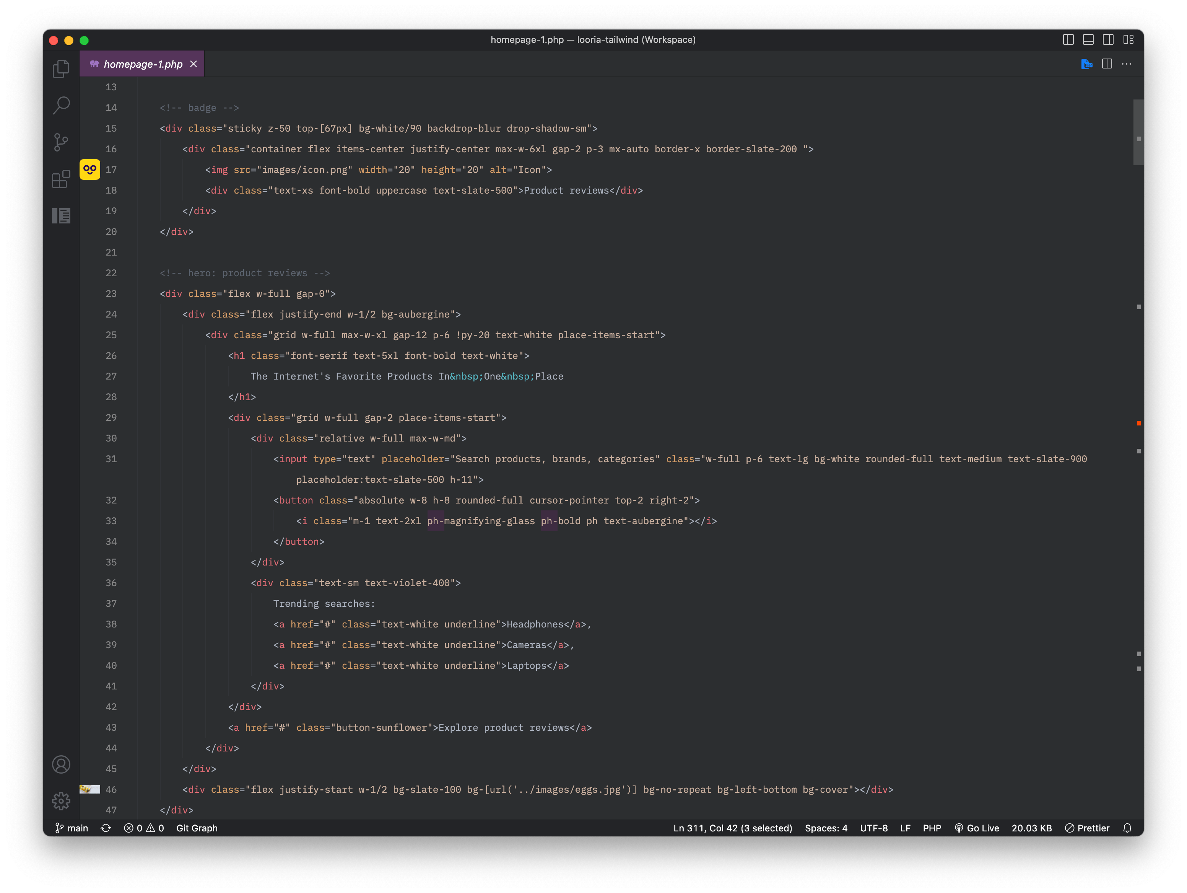Viewport: 1187px width, 893px height.
Task: Toggle the secondary side bar layout icon
Action: tap(1108, 40)
